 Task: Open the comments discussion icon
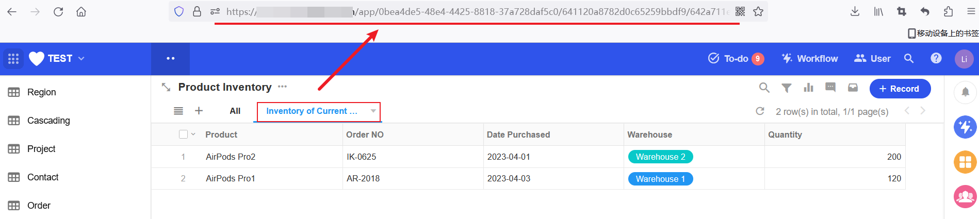pyautogui.click(x=830, y=88)
